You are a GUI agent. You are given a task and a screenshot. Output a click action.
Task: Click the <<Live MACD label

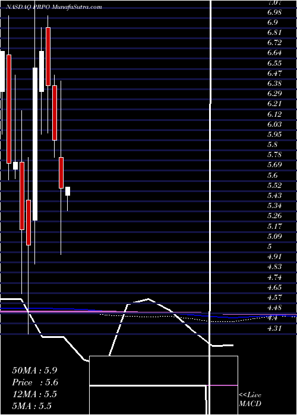(250, 400)
